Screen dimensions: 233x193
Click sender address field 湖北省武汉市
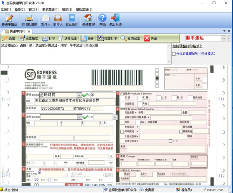point(75,102)
